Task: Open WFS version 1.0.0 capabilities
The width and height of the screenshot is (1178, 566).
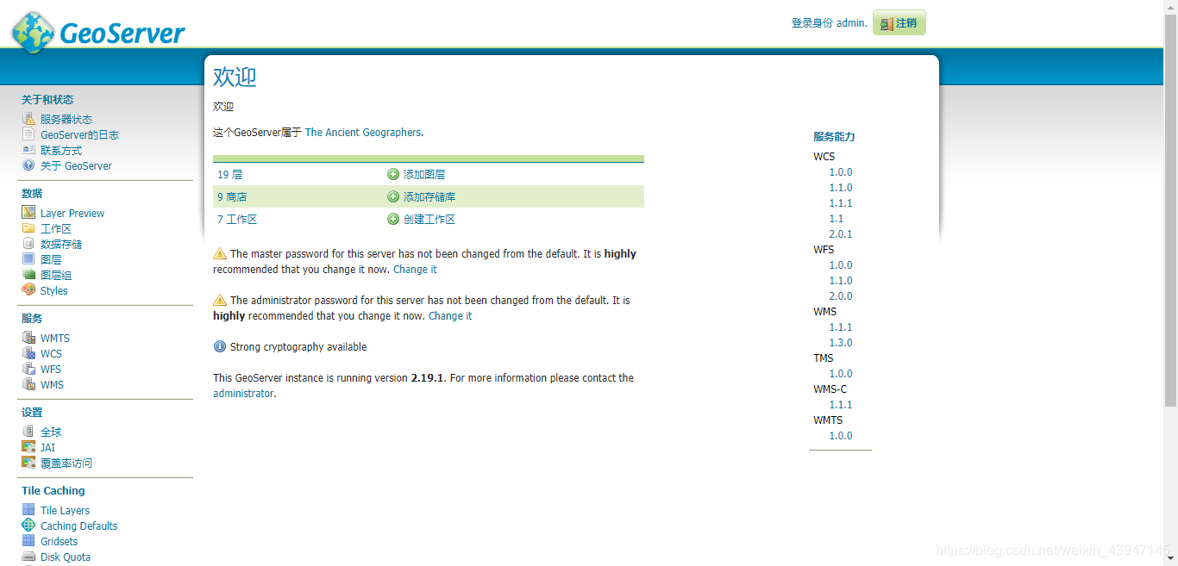Action: [841, 265]
